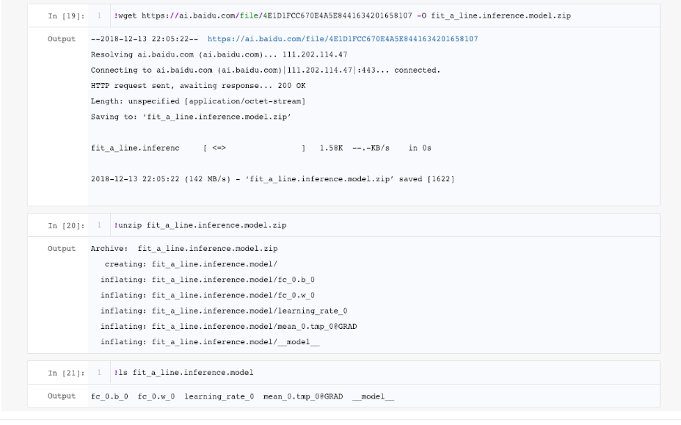Click the Output label of unzip cell
Image resolution: width=681 pixels, height=425 pixels.
[62, 249]
